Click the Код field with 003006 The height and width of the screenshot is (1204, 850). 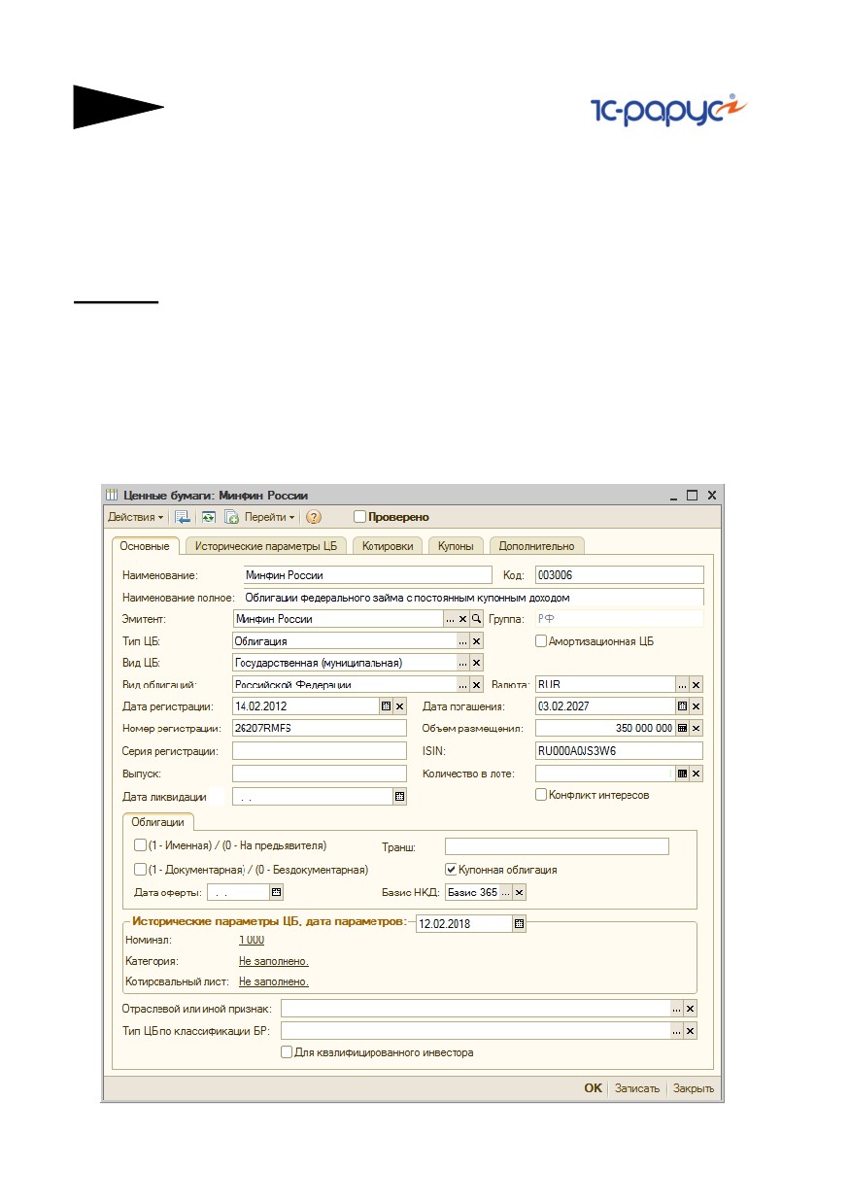click(x=619, y=575)
